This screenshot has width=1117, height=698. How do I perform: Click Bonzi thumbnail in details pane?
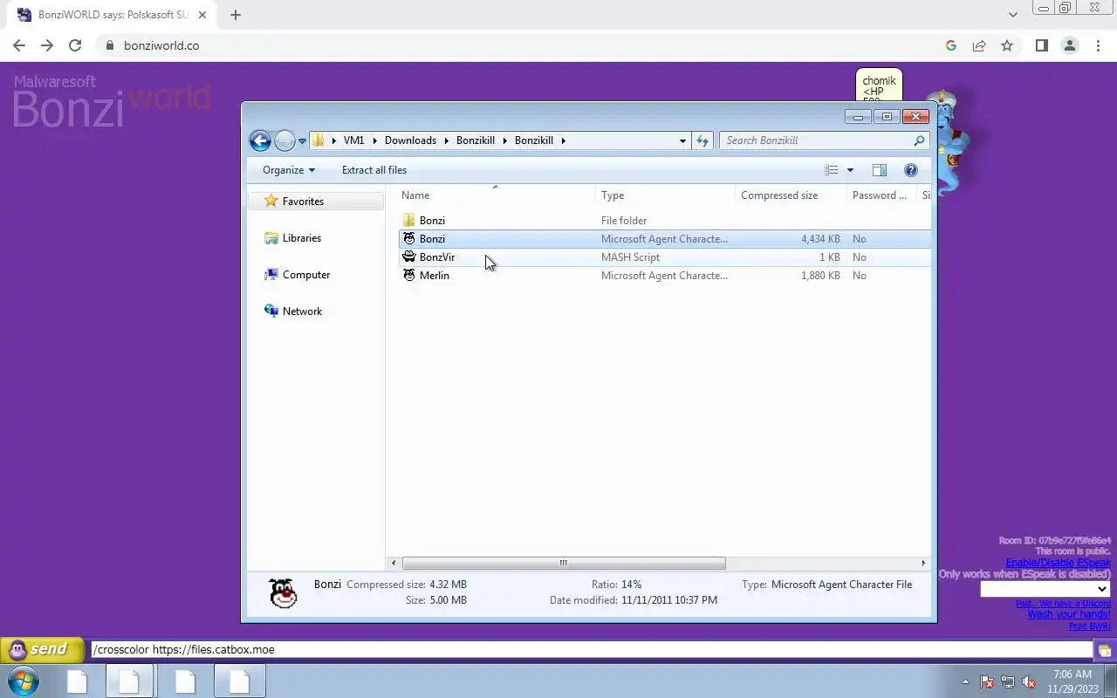pos(282,593)
